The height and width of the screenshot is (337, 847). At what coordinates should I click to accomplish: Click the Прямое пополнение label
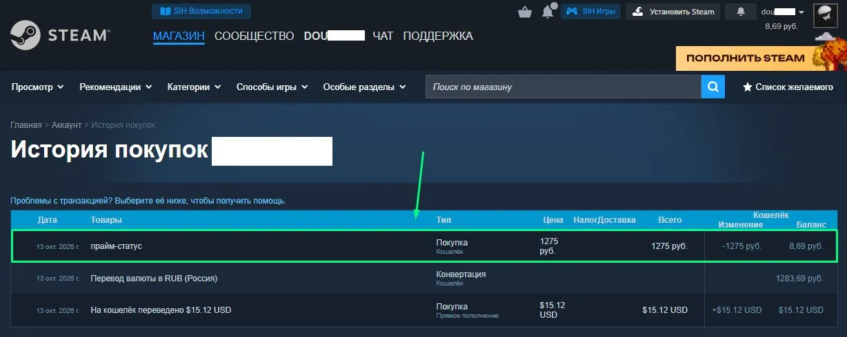coord(467,316)
